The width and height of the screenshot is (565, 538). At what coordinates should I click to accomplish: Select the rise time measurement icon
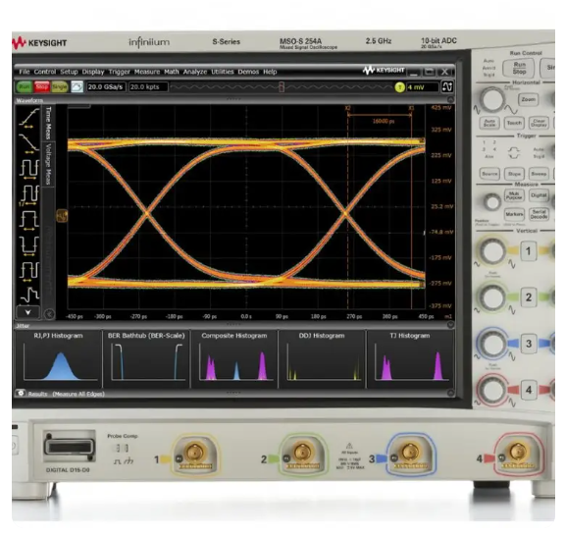click(29, 118)
